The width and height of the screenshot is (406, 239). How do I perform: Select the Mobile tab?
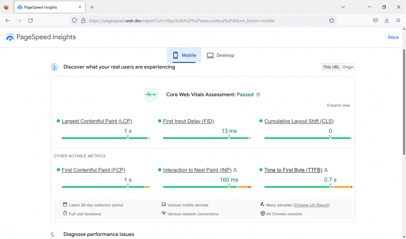click(184, 56)
